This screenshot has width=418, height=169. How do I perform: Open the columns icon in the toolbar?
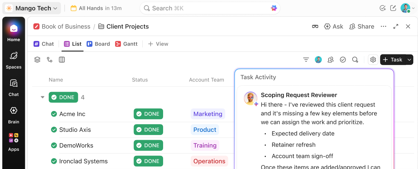(x=62, y=59)
